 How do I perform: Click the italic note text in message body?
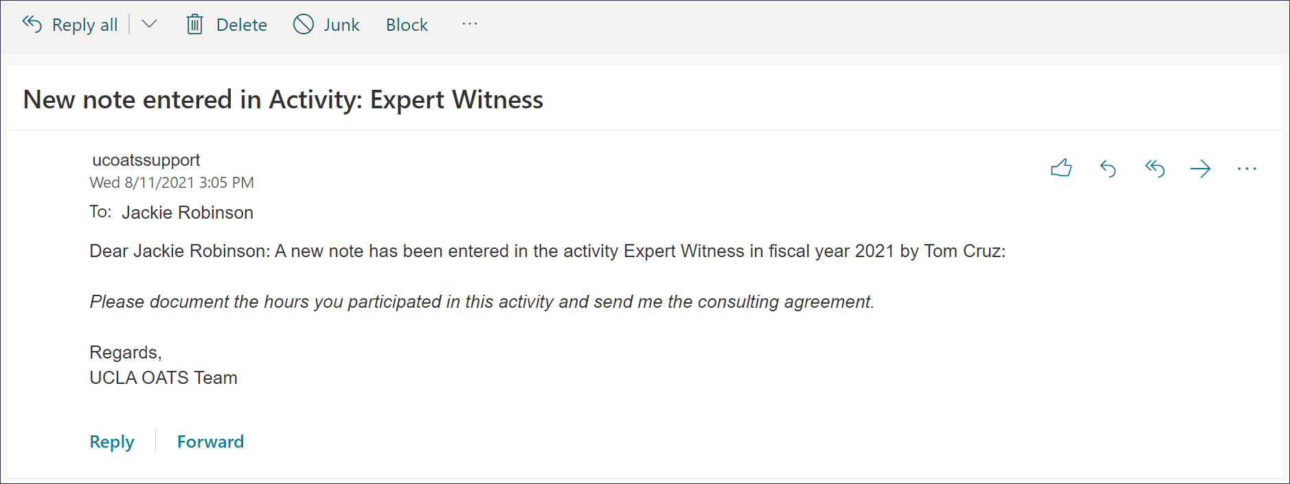(x=482, y=302)
